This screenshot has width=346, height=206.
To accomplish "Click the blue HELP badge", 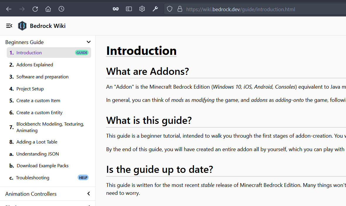I will [83, 178].
